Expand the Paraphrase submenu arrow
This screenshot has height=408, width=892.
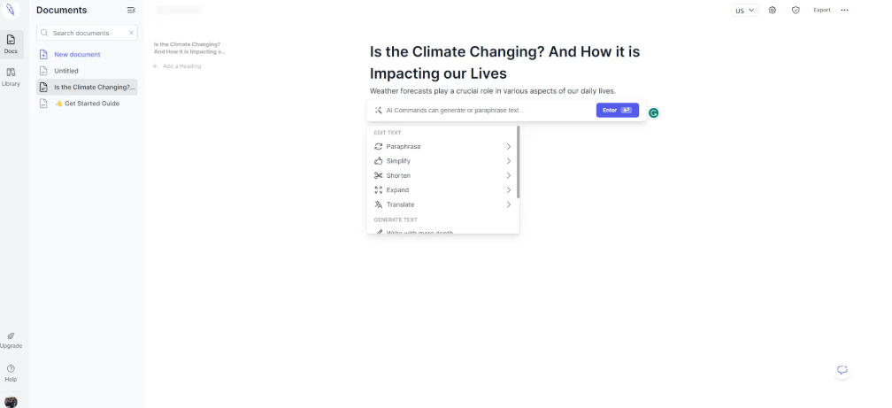509,146
